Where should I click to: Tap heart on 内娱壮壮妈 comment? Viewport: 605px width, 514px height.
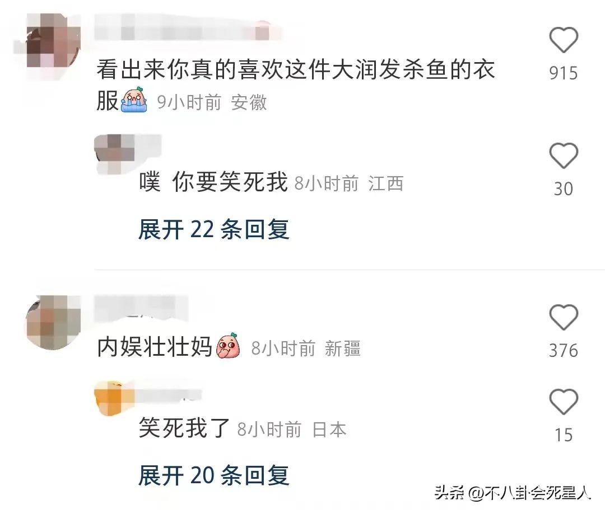point(564,317)
